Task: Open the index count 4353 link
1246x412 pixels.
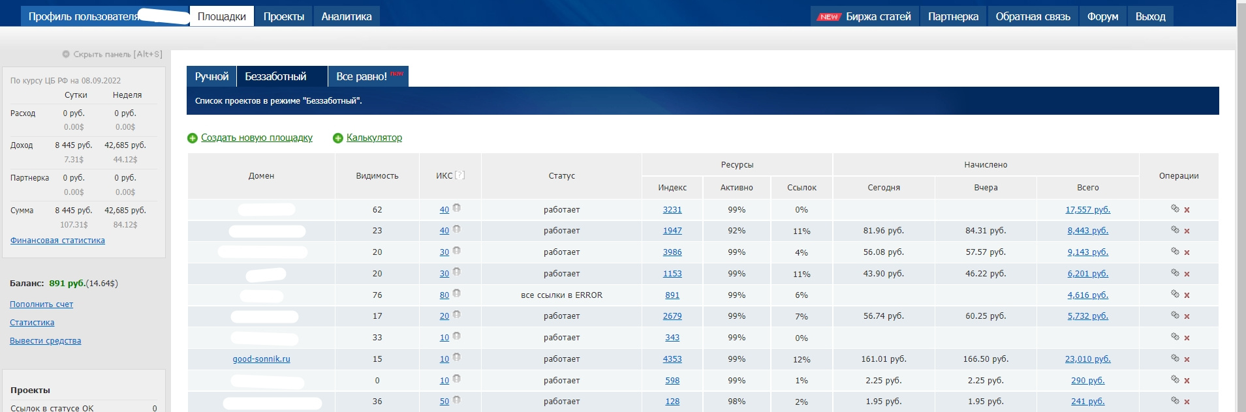Action: (x=672, y=359)
